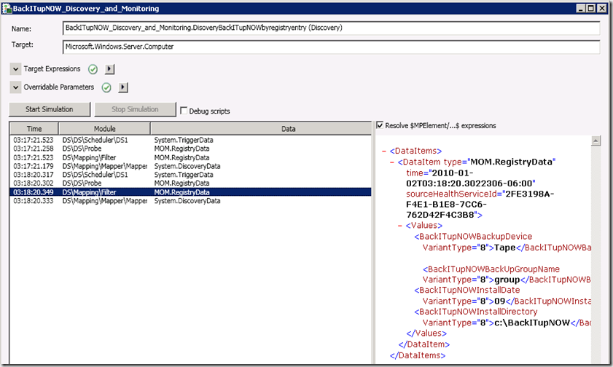This screenshot has height=367, width=613.
Task: Uncheck Resolve $MPElement expressions checkbox
Action: tap(380, 125)
